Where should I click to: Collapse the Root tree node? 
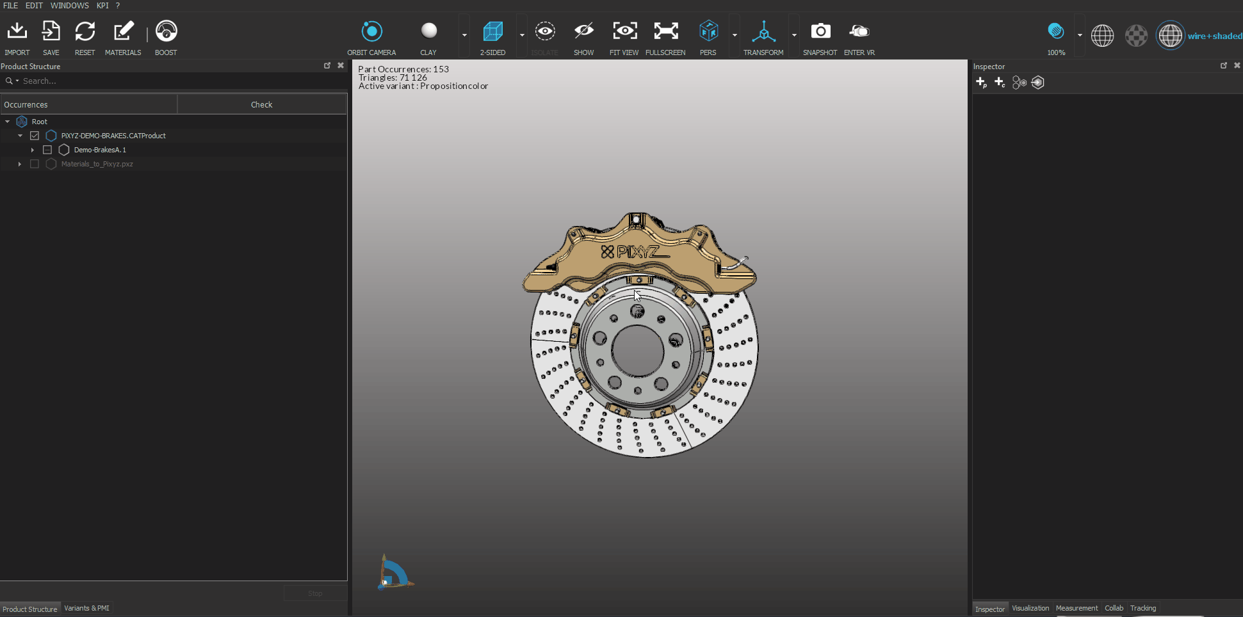[8, 122]
